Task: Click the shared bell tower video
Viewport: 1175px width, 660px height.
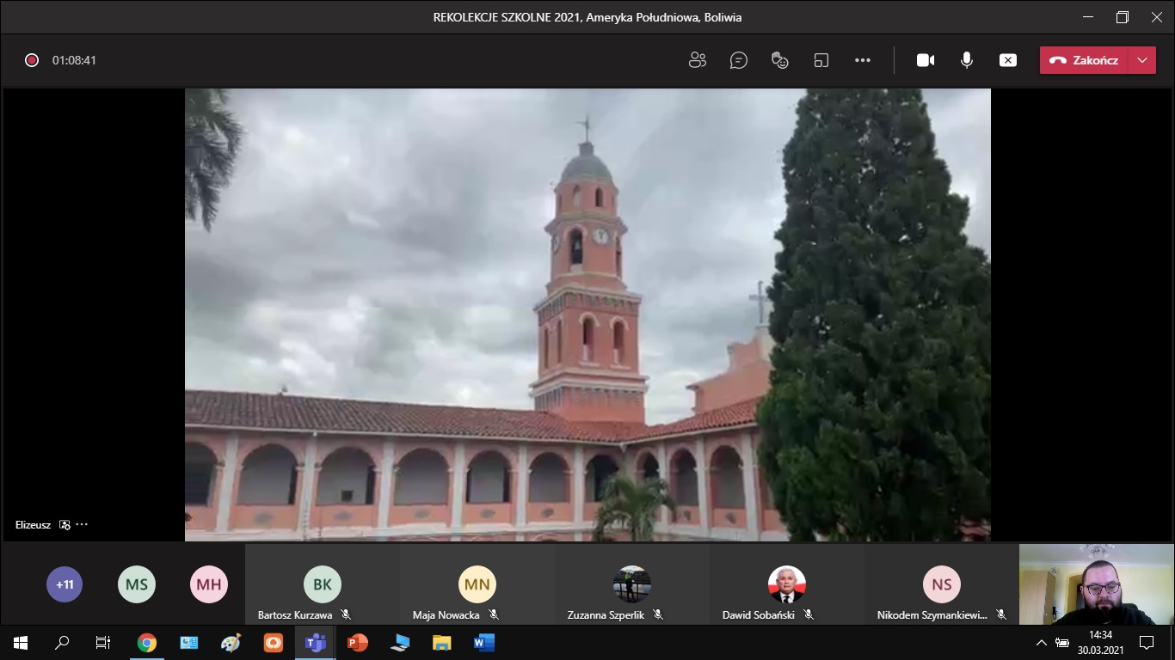Action: [587, 315]
